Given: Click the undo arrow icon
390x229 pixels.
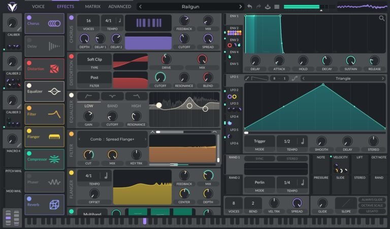Looking at the screenshot, I should [249, 7].
